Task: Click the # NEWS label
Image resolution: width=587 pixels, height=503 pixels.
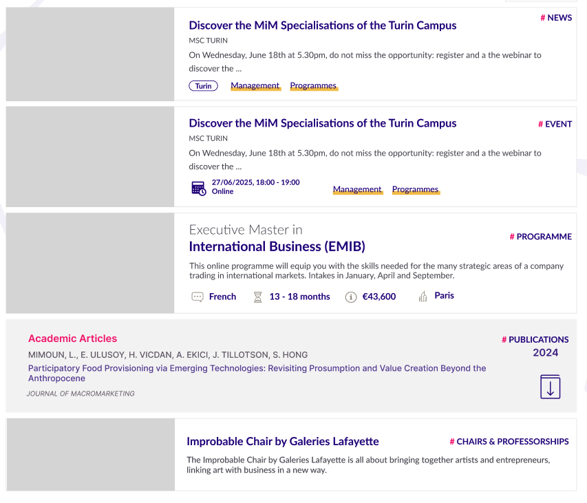Action: coord(556,18)
